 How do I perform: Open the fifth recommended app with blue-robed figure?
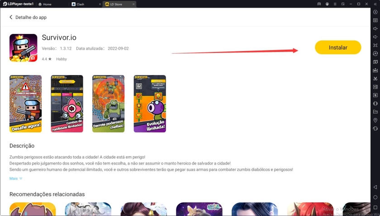255,209
